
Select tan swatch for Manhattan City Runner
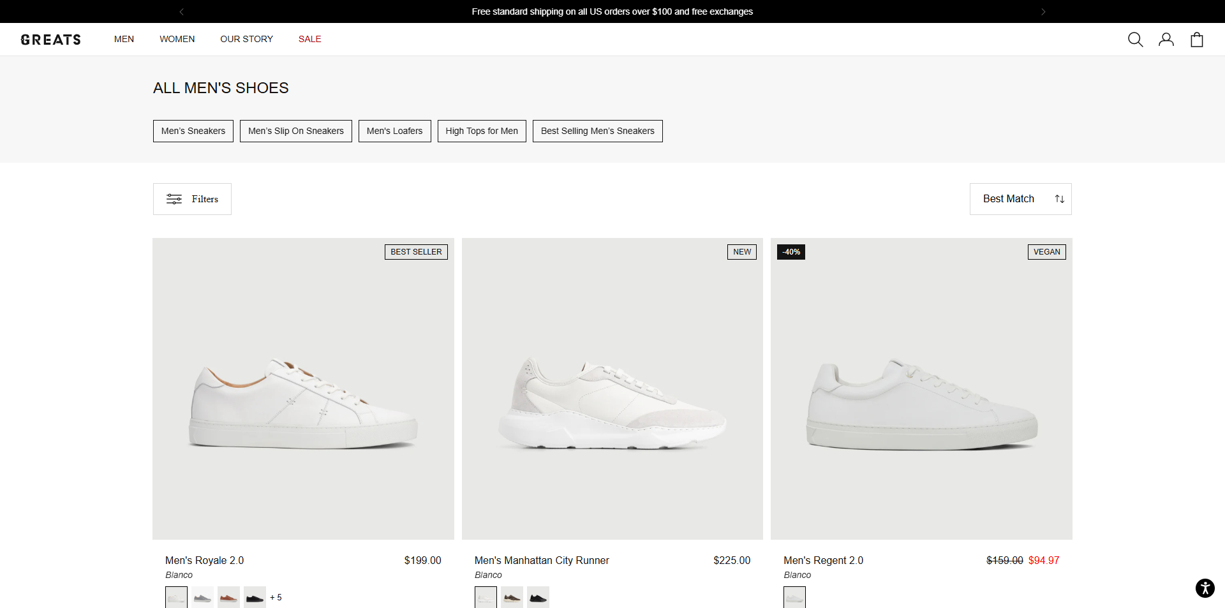point(512,597)
